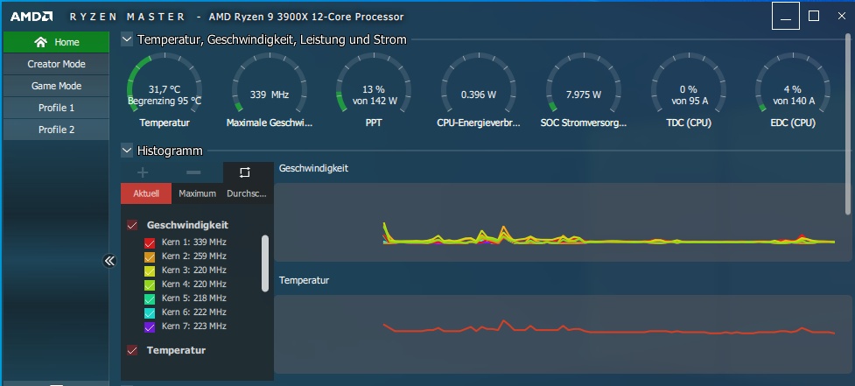Click the loop/reset icon in Histogramm panel

point(245,172)
